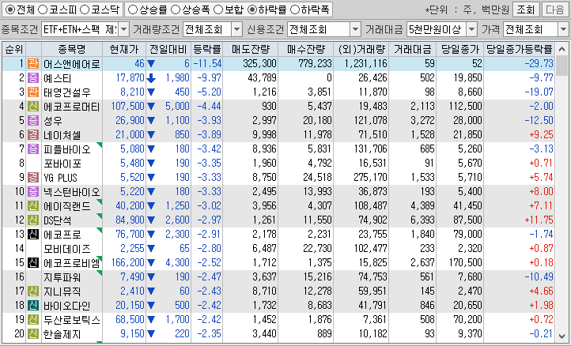Click DS단석 closing rate +11.75

point(539,220)
